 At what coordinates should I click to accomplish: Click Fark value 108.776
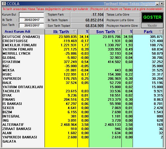tap(156, 45)
